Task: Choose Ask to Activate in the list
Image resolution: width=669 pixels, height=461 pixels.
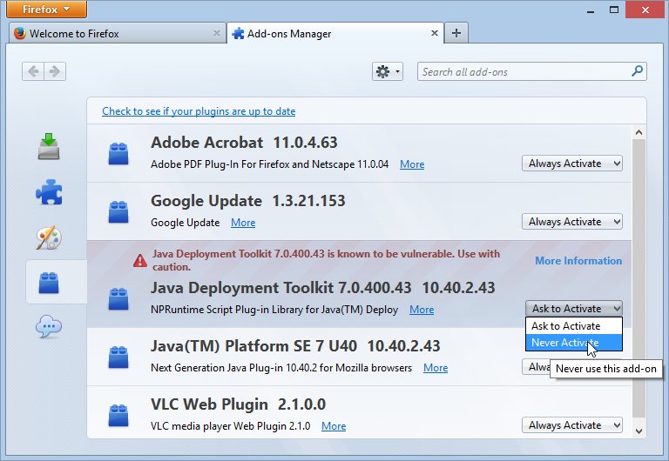Action: 574,326
